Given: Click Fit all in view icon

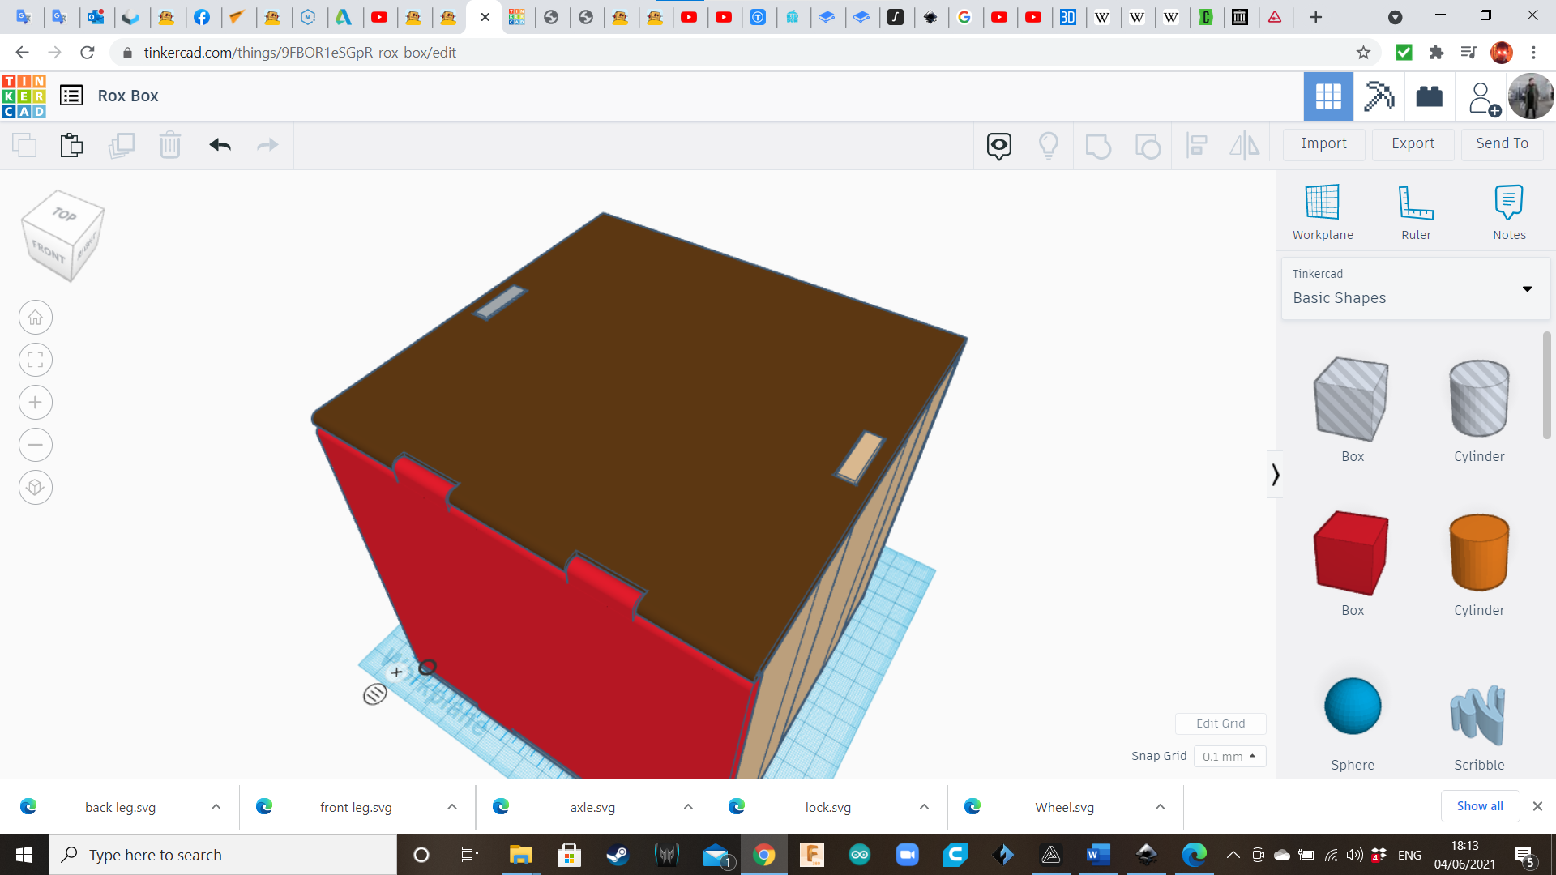Looking at the screenshot, I should 36,360.
